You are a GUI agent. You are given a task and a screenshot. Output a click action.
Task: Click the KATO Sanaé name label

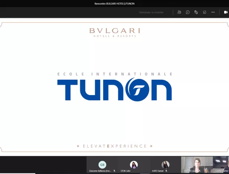tap(158, 171)
